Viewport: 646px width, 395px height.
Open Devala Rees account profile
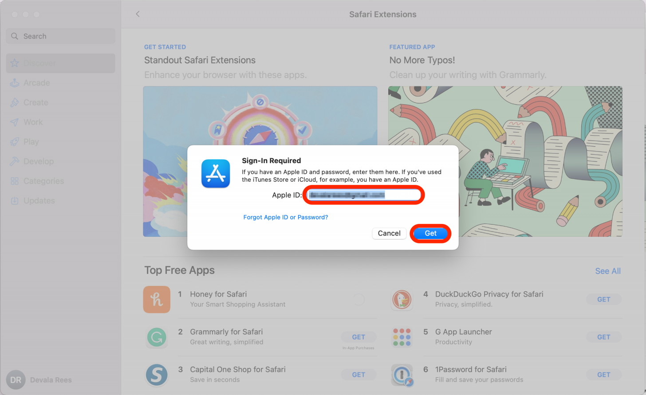coord(39,380)
